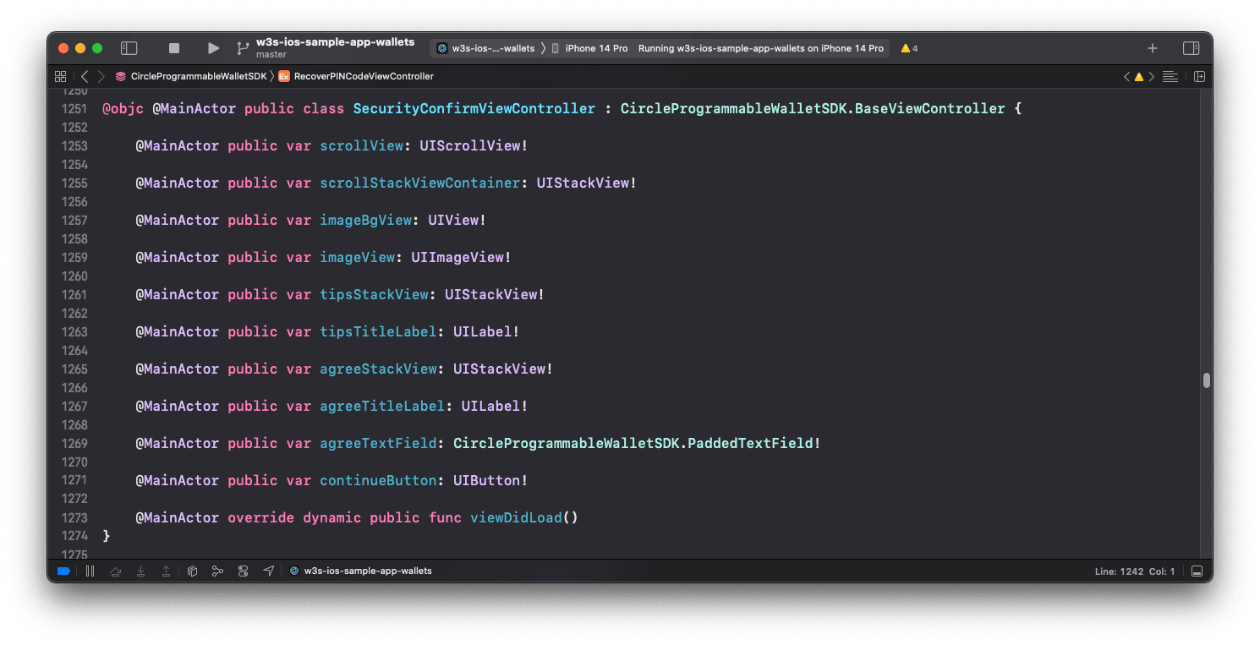Screen dimensions: 1260x645
Task: Open CircleProgrammableWalletSDK breadcrumb in jump bar
Action: pyautogui.click(x=191, y=76)
